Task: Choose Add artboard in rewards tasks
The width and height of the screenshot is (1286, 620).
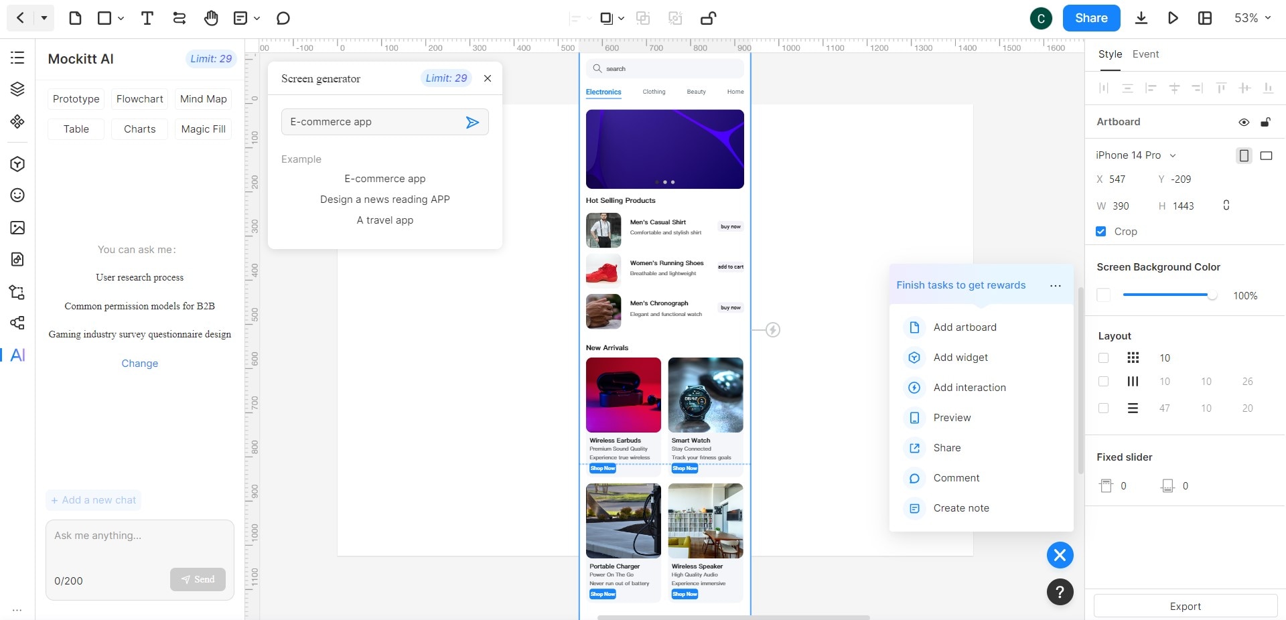Action: pos(964,327)
